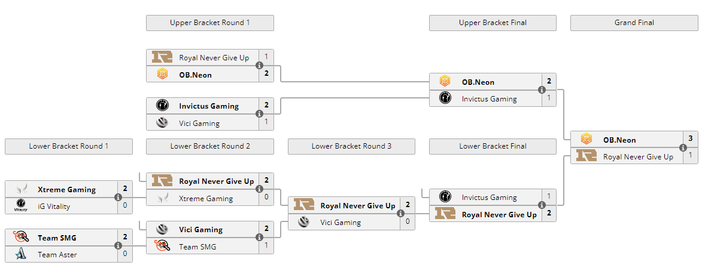
Task: Open info icon for the Lower Bracket Final
Action: tap(542, 206)
